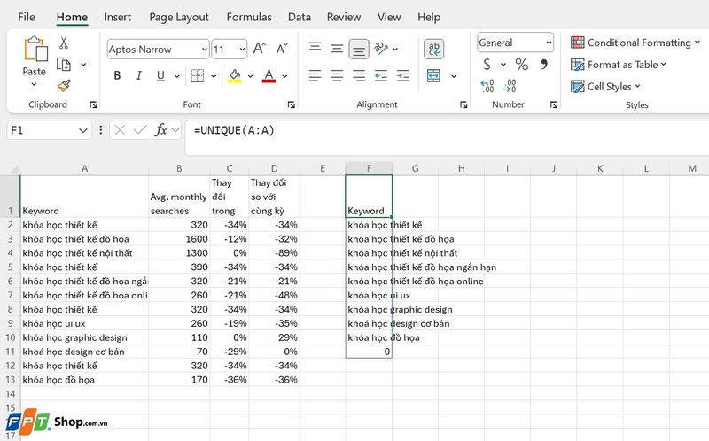
Task: Apply the red font color A
Action: [x=269, y=76]
